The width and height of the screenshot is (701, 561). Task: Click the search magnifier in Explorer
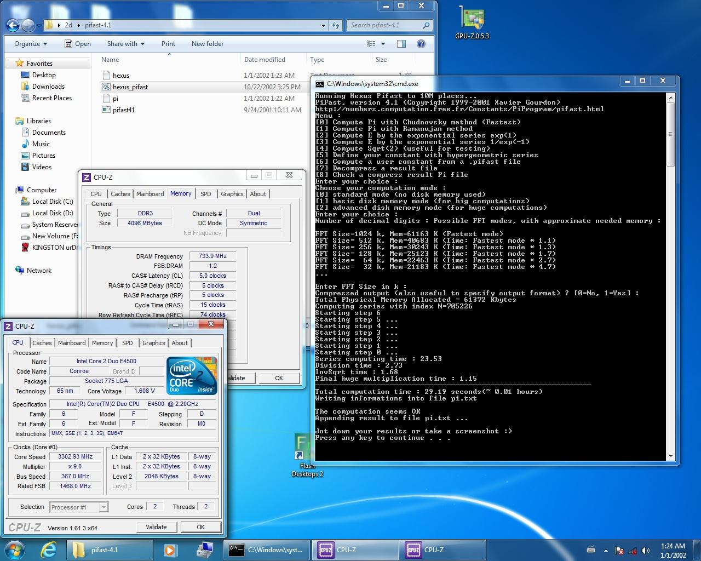[426, 25]
